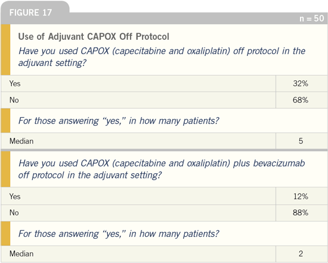328x263 pixels.
Task: Select the 88% value in second No row
Action: pyautogui.click(x=301, y=212)
